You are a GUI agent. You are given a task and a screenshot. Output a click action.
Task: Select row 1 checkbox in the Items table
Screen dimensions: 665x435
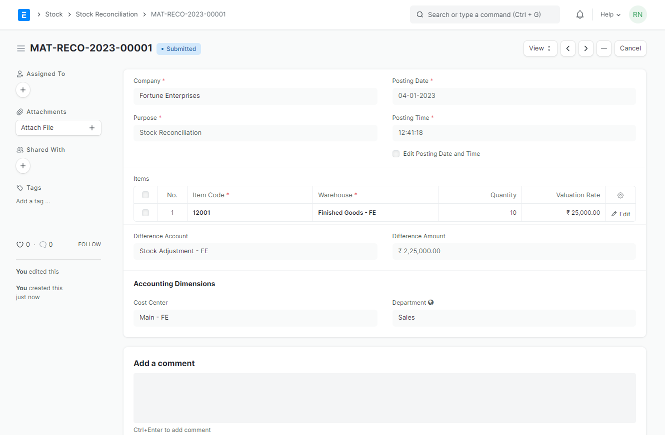coord(145,212)
